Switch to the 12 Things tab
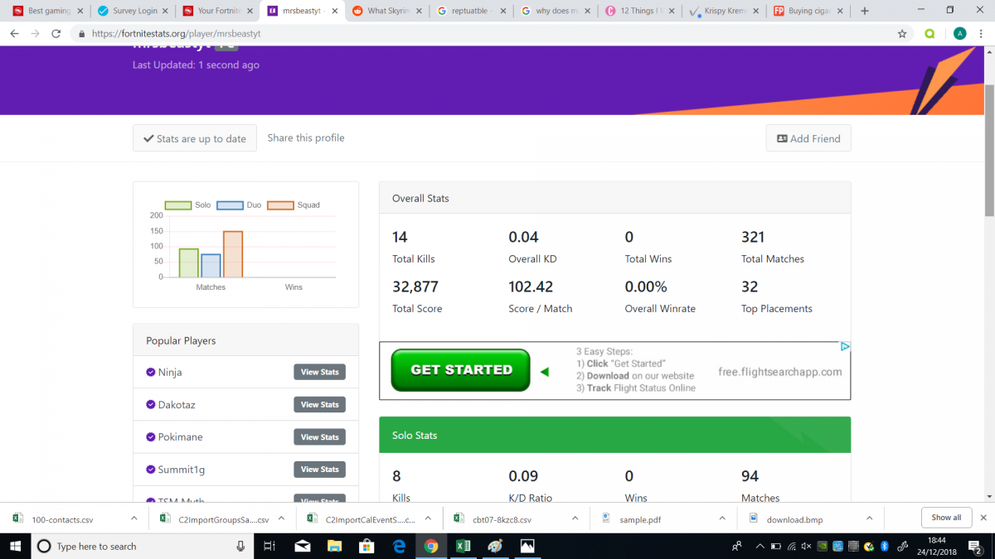 [x=638, y=11]
